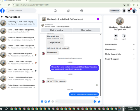The image size is (140, 111).
Task: Click the chat messages vertical scrollbar
Action: tap(101, 77)
